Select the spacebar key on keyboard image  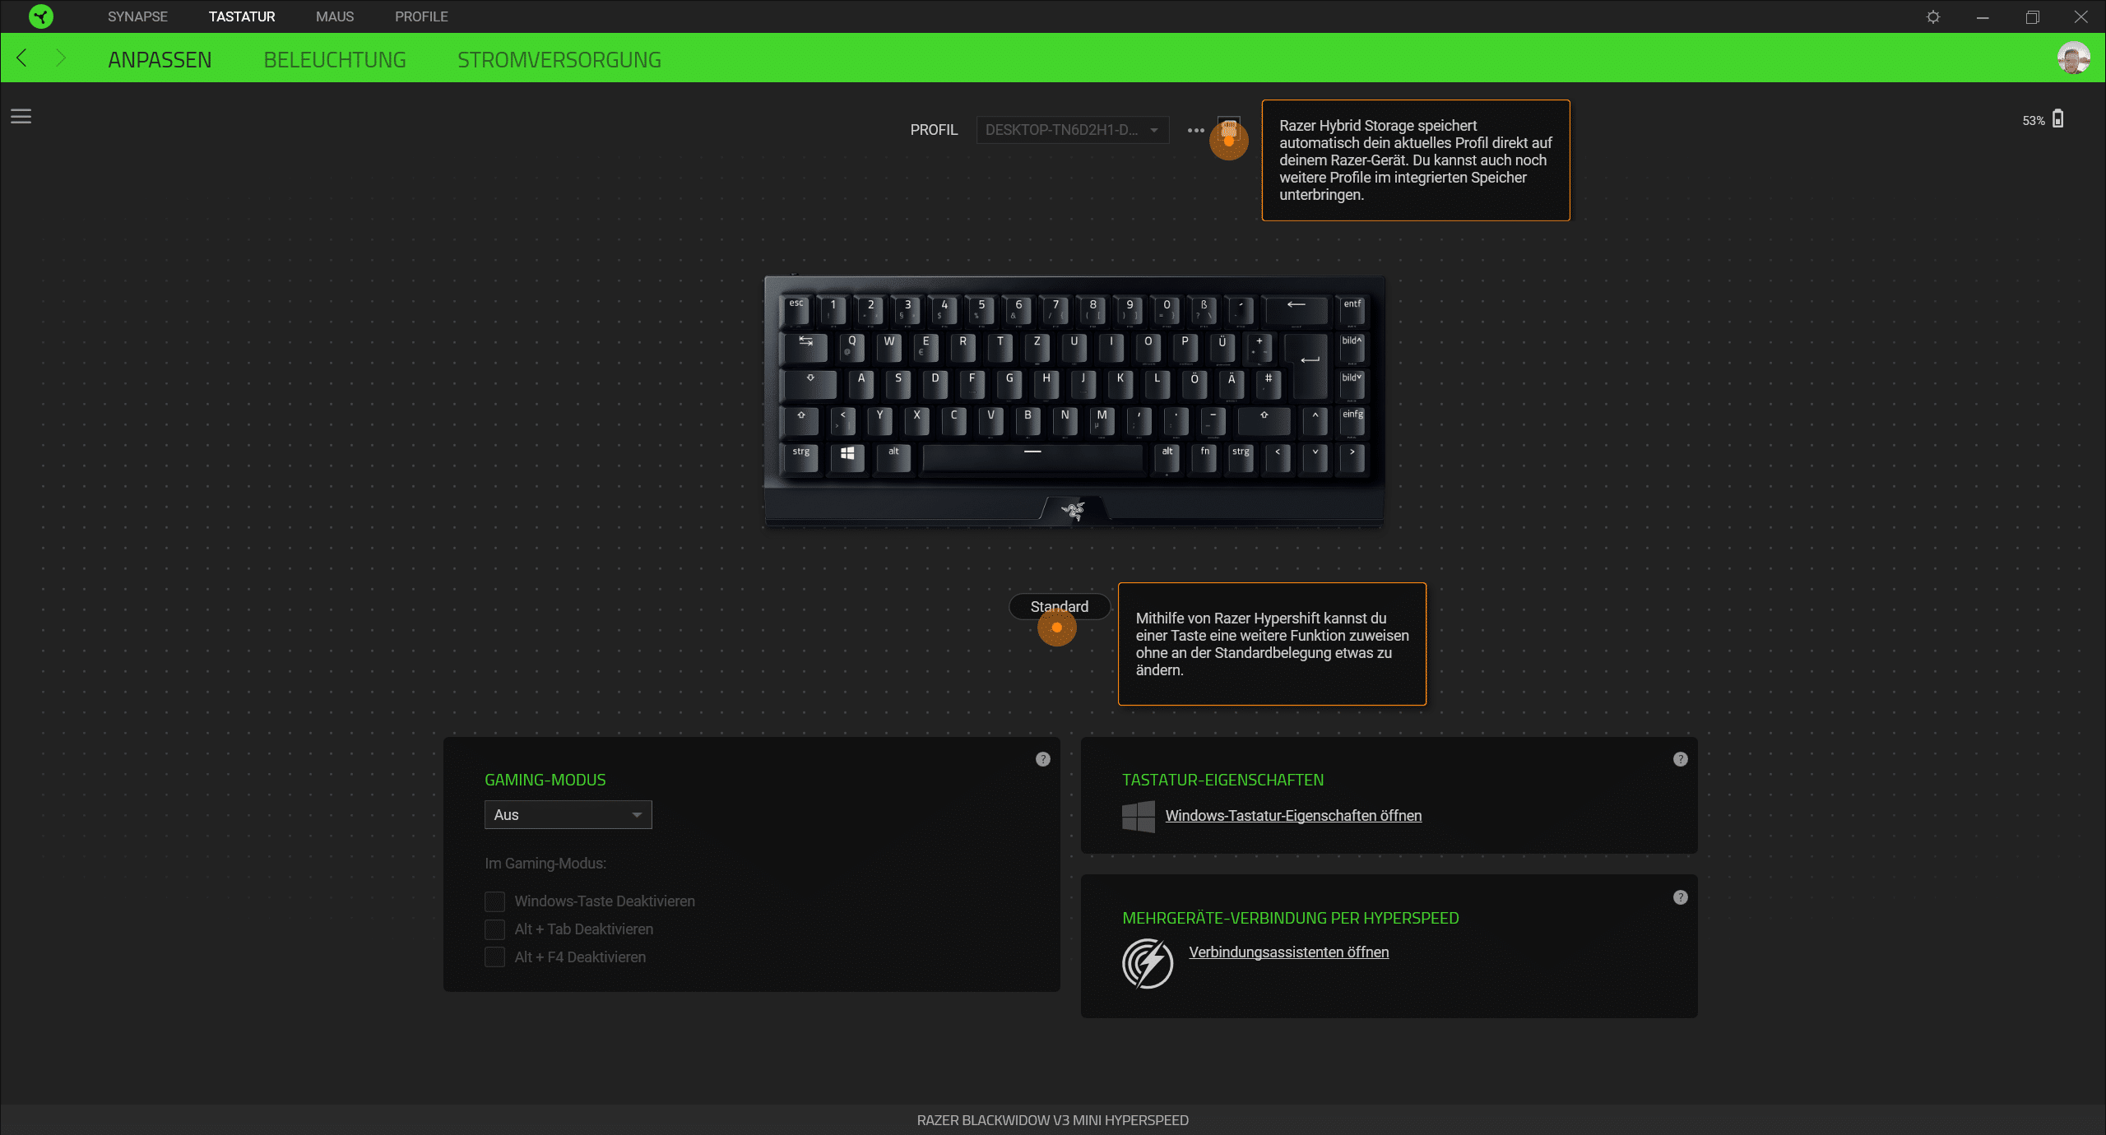coord(1032,457)
